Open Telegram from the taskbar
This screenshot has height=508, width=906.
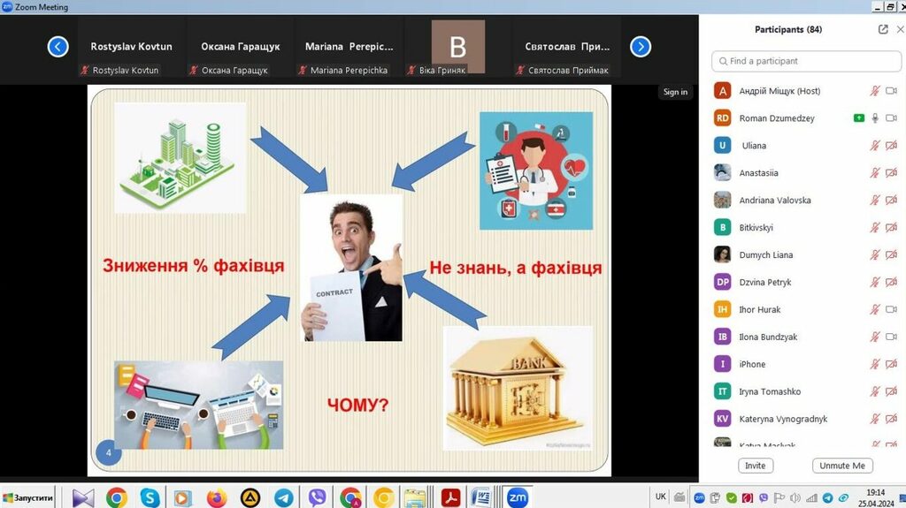pos(283,497)
